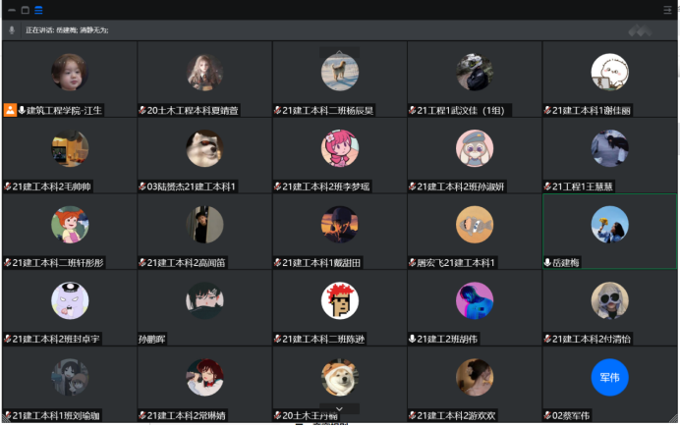Screen dimensions: 680x426
Task: Go to next page with bottom down chevron
Action: (x=340, y=408)
